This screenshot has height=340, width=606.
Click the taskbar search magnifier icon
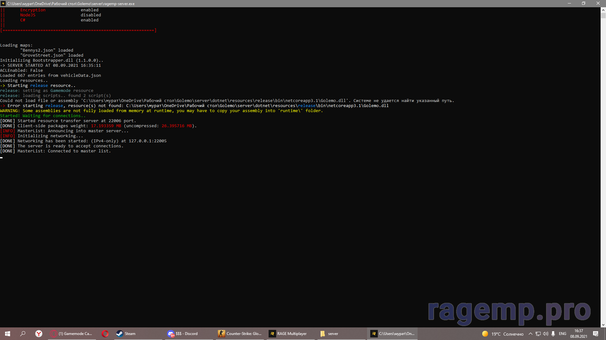23,334
